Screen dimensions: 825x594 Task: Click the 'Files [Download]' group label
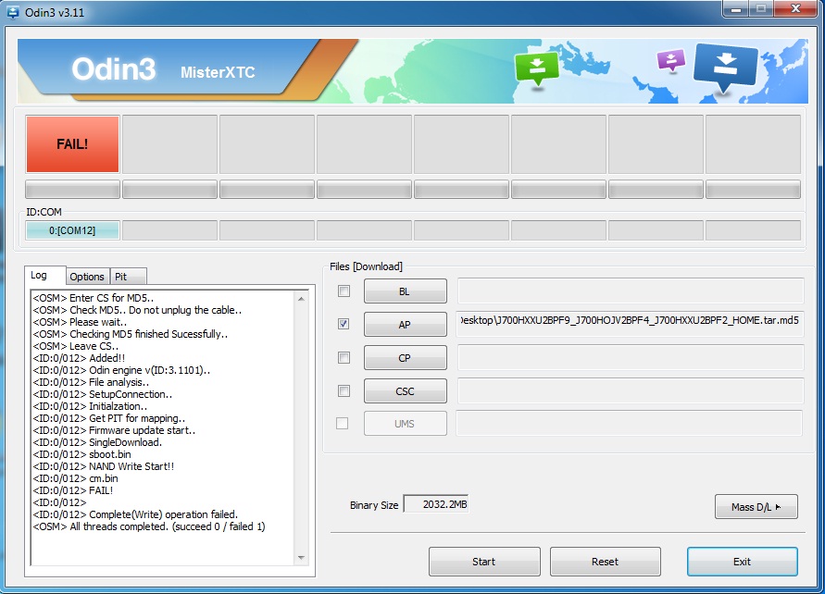coord(366,266)
